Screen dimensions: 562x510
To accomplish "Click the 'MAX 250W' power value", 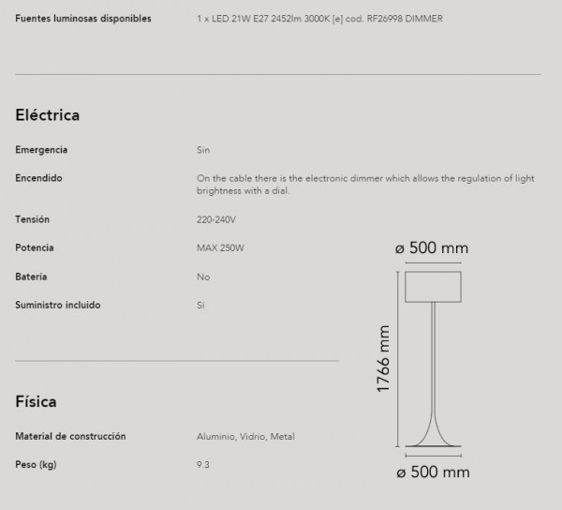I will 220,247.
